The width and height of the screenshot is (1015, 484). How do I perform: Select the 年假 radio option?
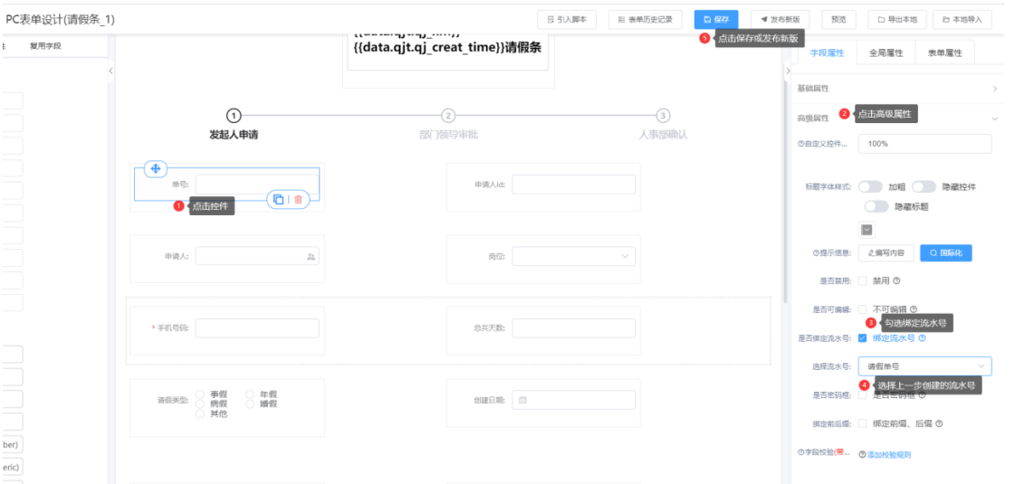[250, 394]
